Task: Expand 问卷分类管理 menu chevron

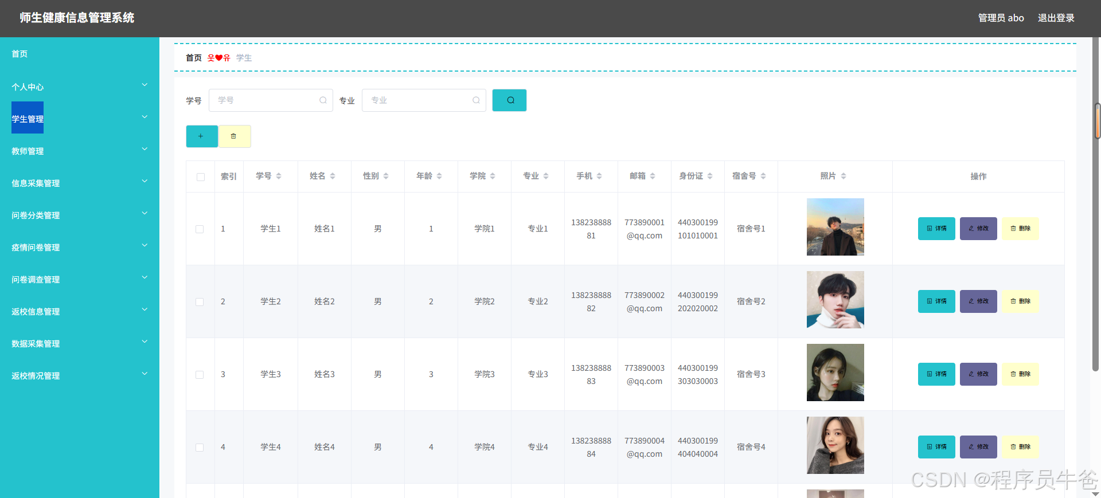Action: click(145, 213)
